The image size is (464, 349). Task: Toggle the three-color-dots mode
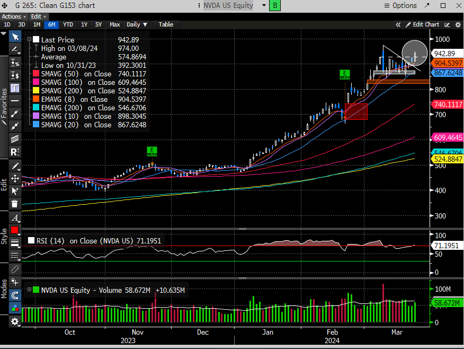[15, 308]
